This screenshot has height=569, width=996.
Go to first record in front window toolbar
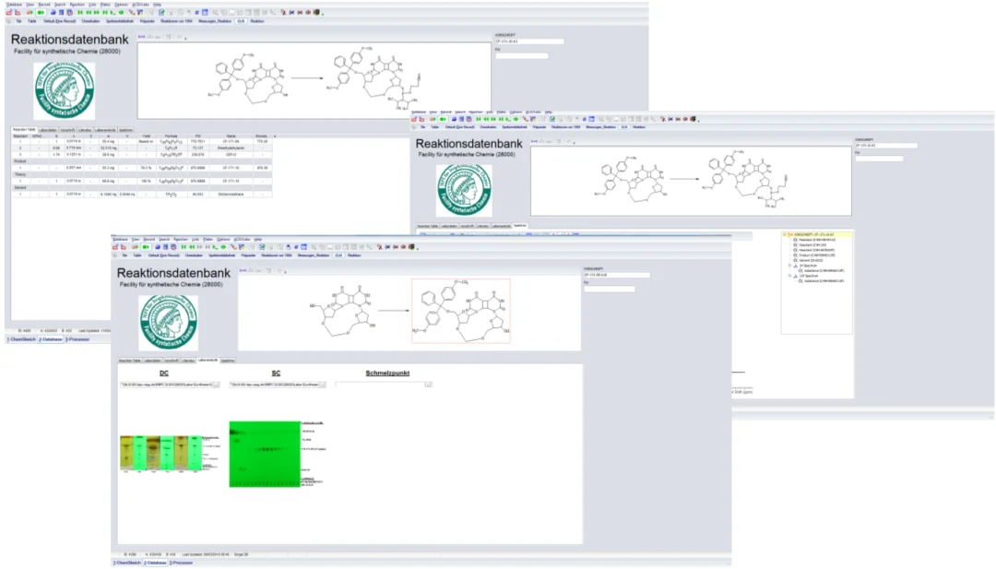point(184,247)
